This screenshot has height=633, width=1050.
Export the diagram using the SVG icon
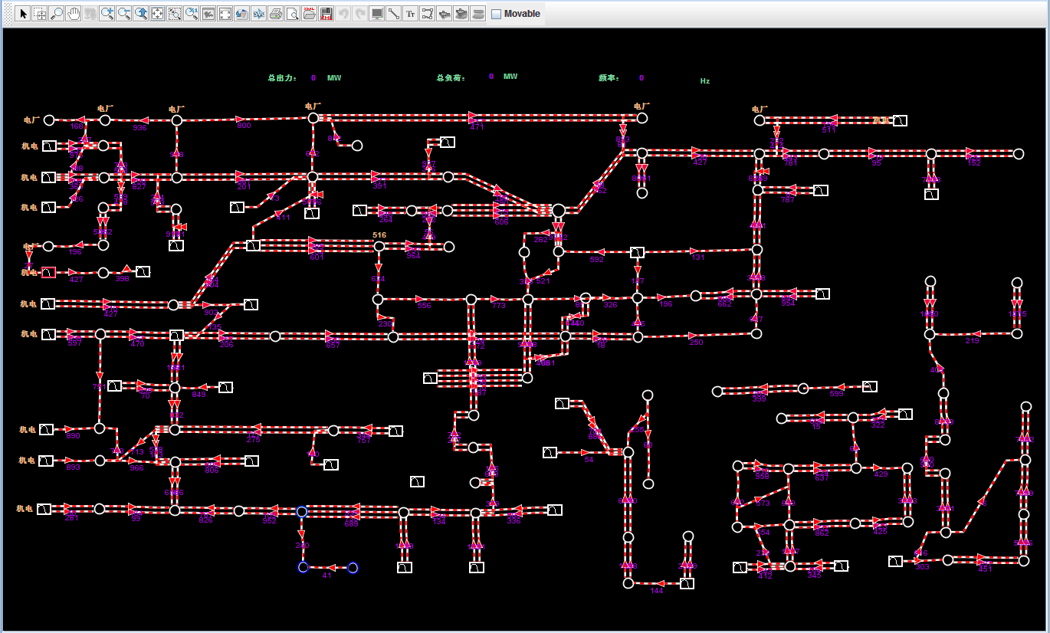pyautogui.click(x=259, y=14)
